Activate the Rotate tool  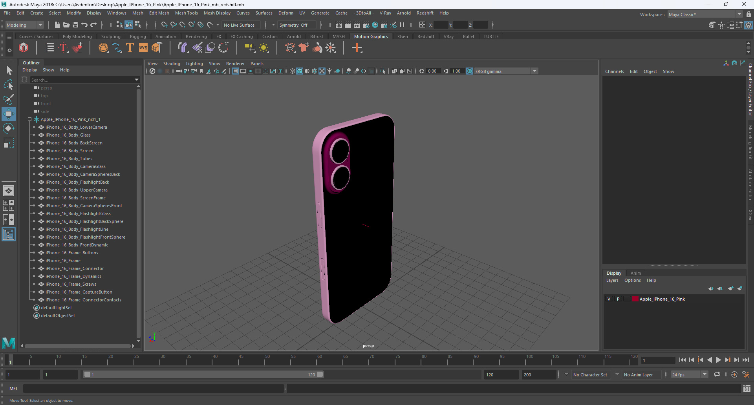[x=9, y=128]
